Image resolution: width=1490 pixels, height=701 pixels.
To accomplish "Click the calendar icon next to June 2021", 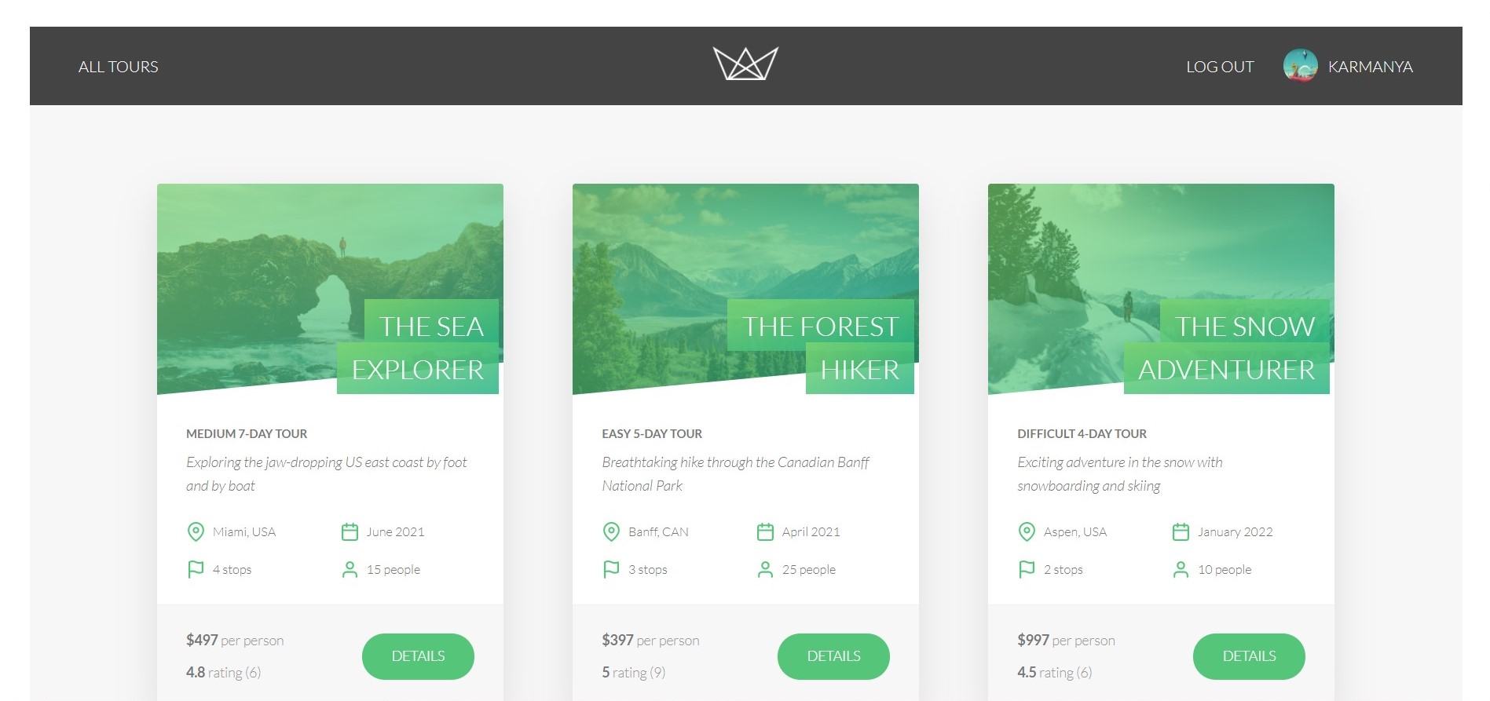I will coord(350,532).
